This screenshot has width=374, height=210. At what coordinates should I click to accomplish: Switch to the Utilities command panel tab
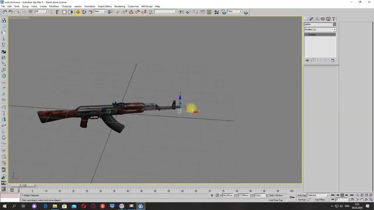[334, 19]
